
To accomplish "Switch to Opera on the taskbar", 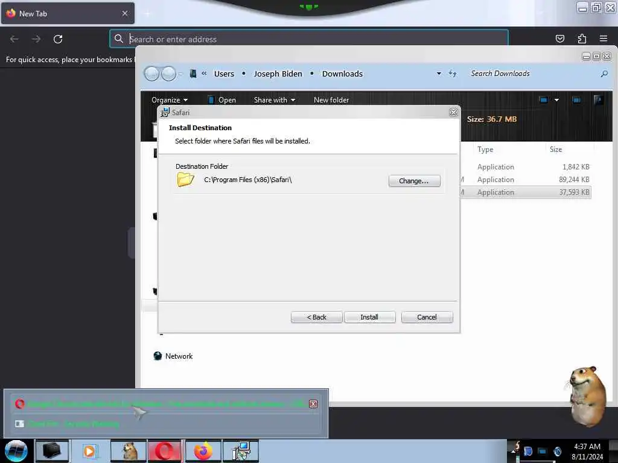I will point(164,451).
